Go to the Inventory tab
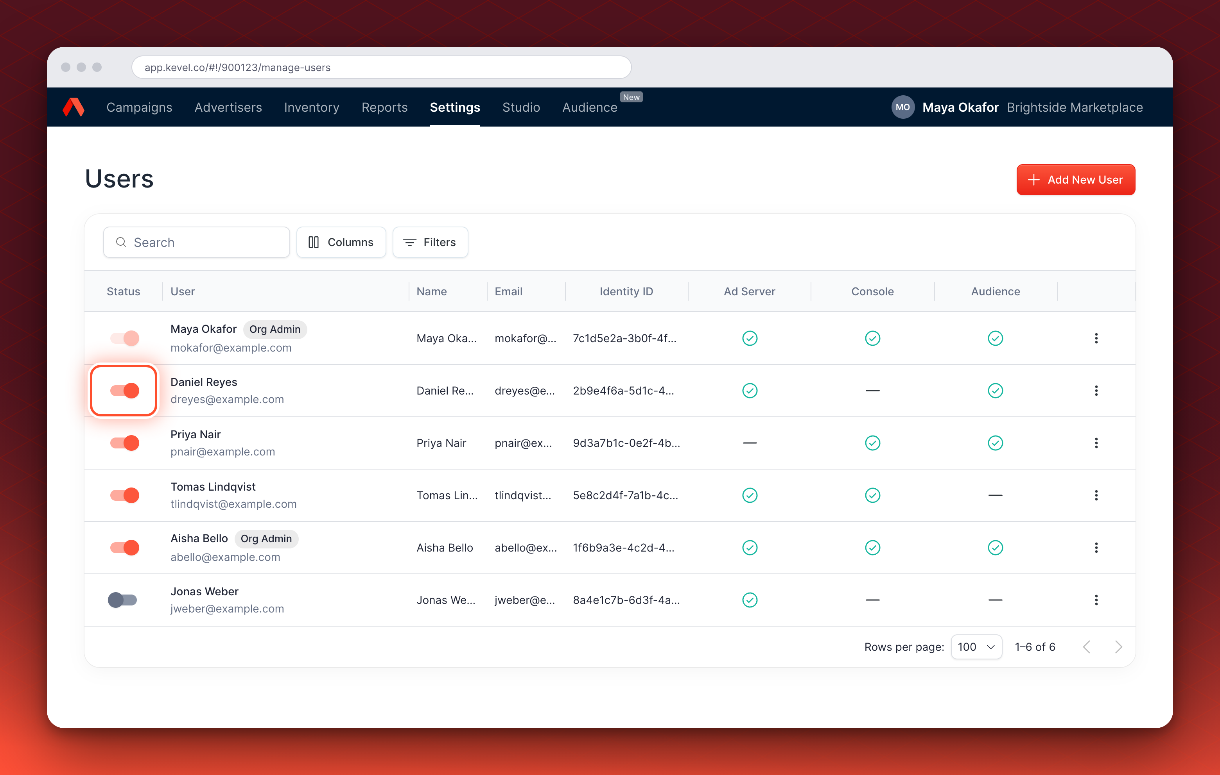This screenshot has height=775, width=1220. (x=312, y=107)
